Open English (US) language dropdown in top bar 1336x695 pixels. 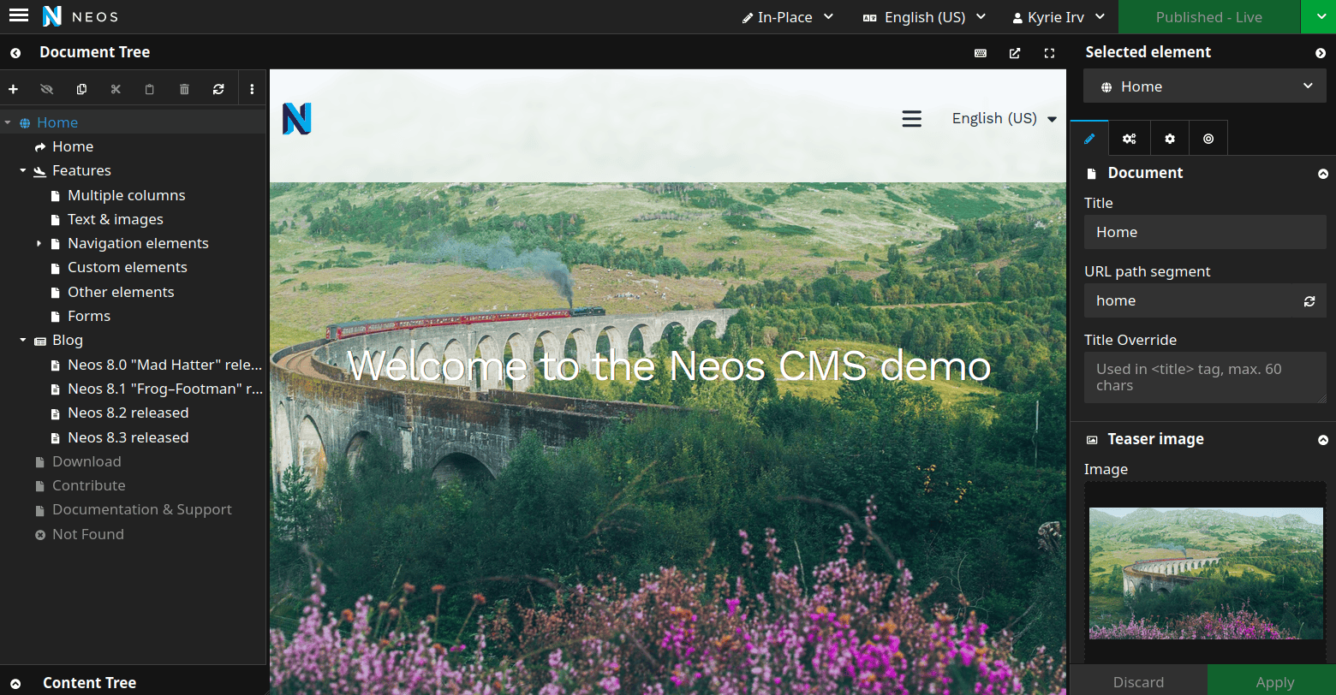(x=925, y=17)
